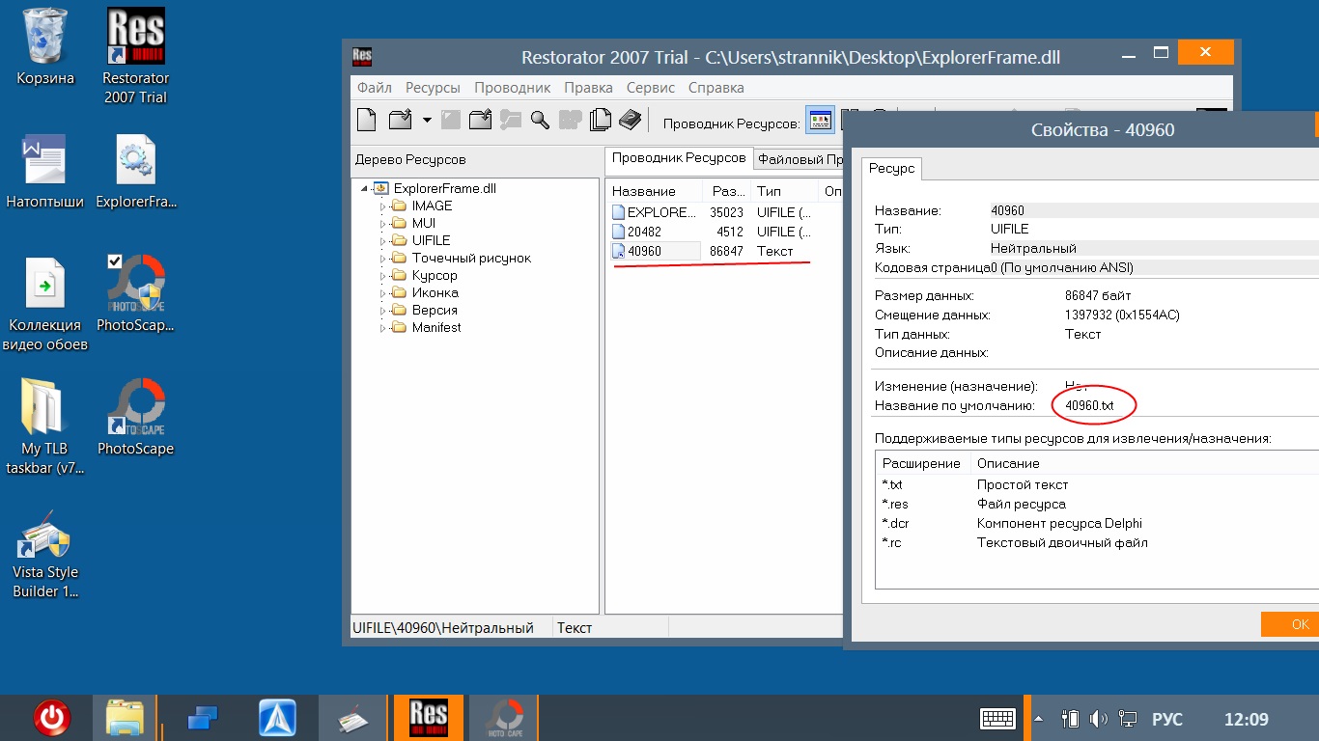Viewport: 1319px width, 741px height.
Task: Click the Open file toolbar icon
Action: coord(400,120)
